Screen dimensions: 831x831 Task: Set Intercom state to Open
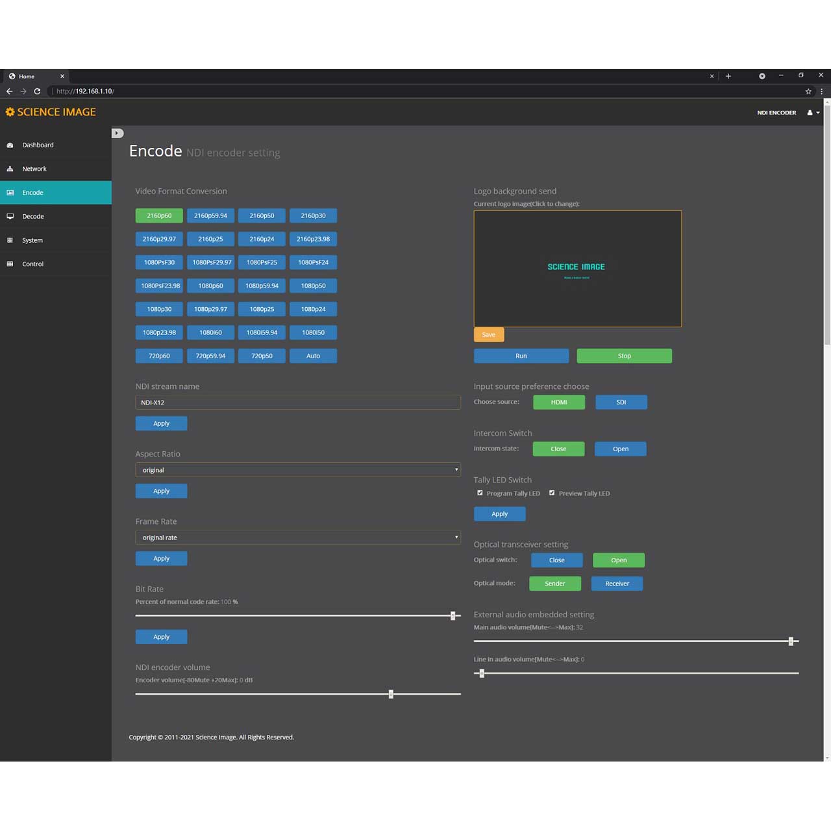coord(620,449)
